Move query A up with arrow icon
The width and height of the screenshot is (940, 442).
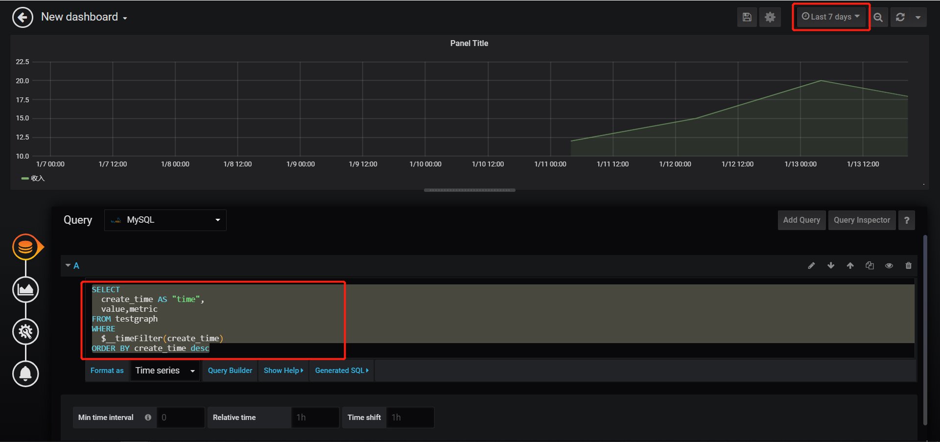coord(850,265)
